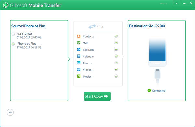Viewport: 195px width, 127px height.
Task: Click the Source:iPhone 6s Plus heading
Action: 28,26
